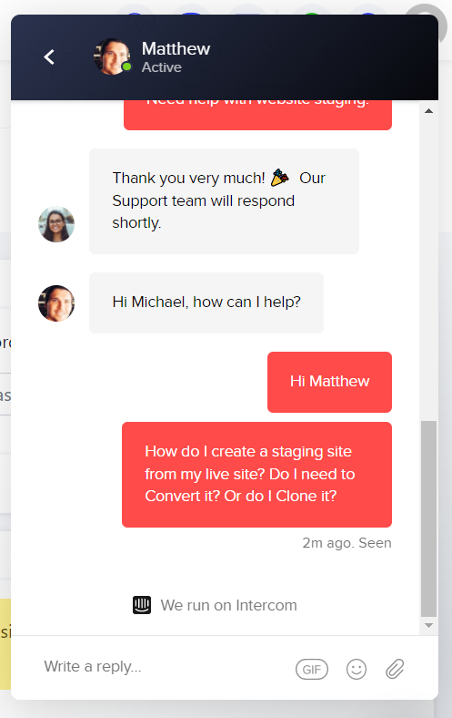
Task: Attach a file with the paperclip icon
Action: pyautogui.click(x=395, y=669)
